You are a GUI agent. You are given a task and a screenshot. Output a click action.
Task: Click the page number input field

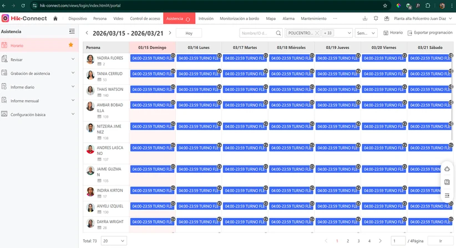(x=398, y=241)
